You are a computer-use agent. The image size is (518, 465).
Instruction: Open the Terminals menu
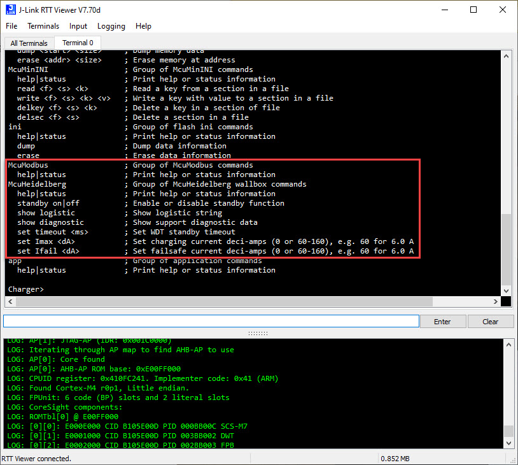tap(43, 26)
